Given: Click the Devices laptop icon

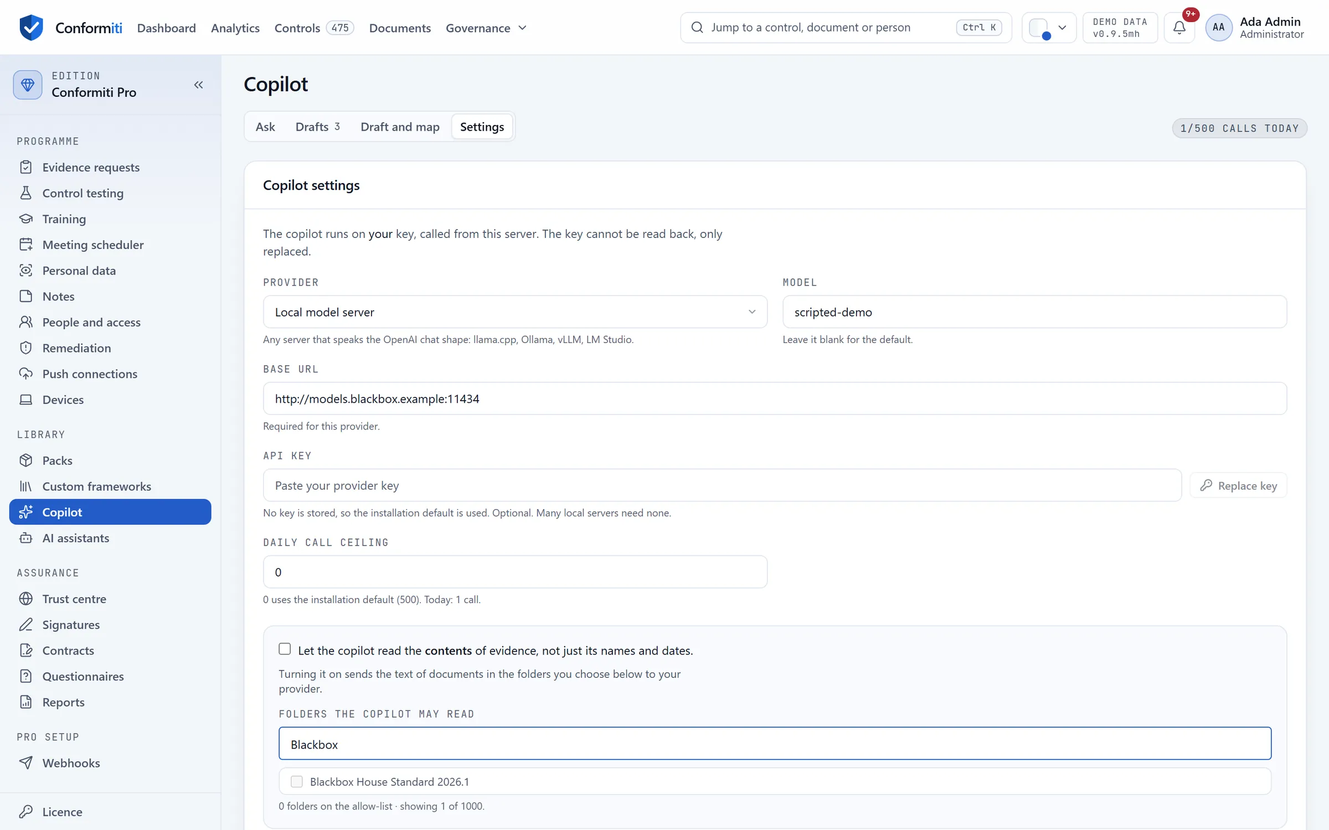Looking at the screenshot, I should click(x=26, y=400).
